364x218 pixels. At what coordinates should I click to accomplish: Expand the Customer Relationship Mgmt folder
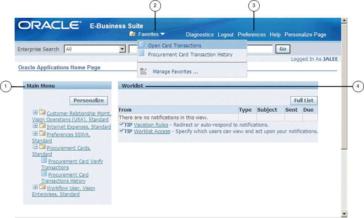[35, 113]
